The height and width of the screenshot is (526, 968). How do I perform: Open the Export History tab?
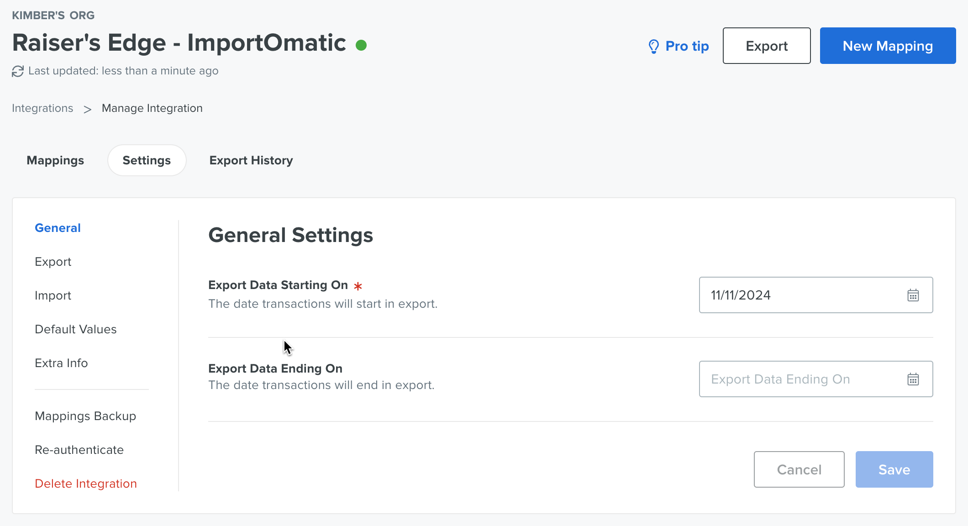click(x=251, y=160)
